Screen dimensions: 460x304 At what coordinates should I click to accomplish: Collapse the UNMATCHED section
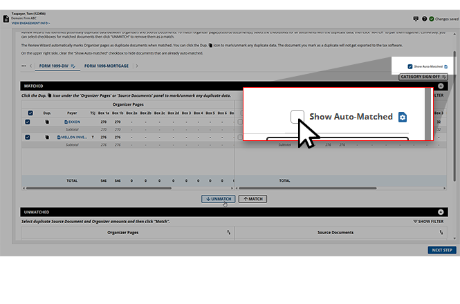[441, 212]
